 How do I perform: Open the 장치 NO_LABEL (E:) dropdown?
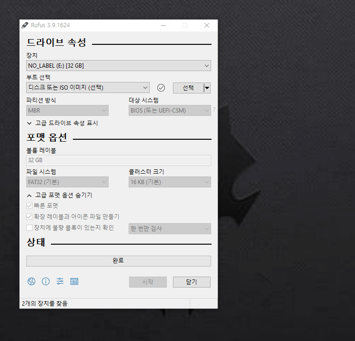[x=119, y=66]
